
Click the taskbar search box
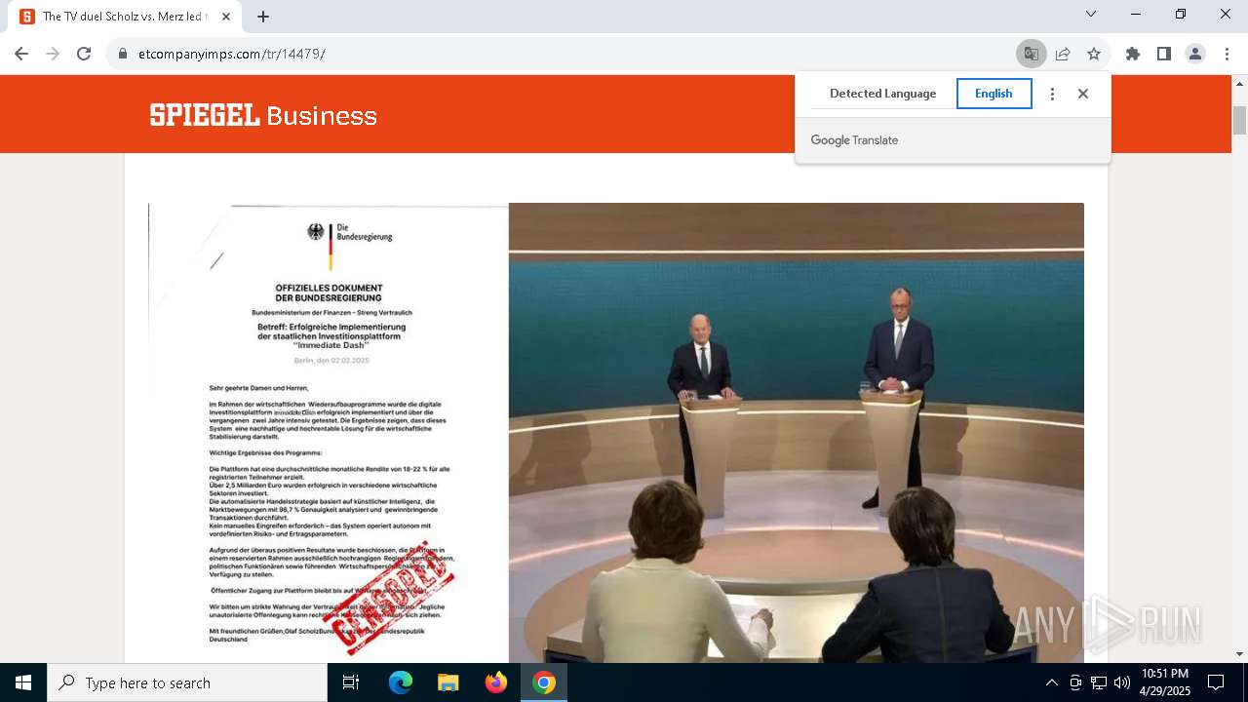click(187, 682)
